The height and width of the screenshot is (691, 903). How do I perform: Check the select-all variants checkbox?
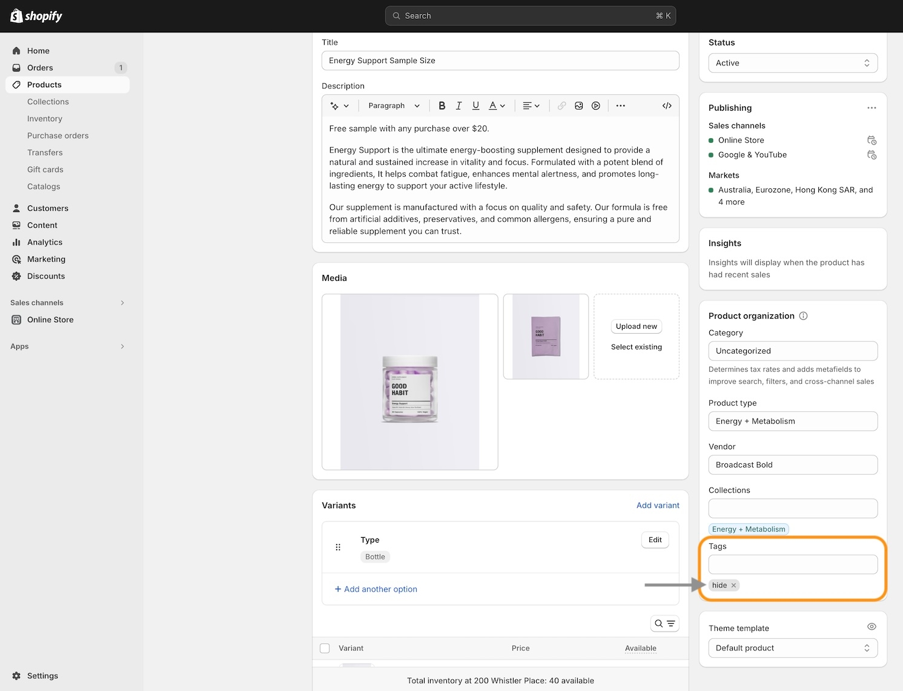click(325, 648)
